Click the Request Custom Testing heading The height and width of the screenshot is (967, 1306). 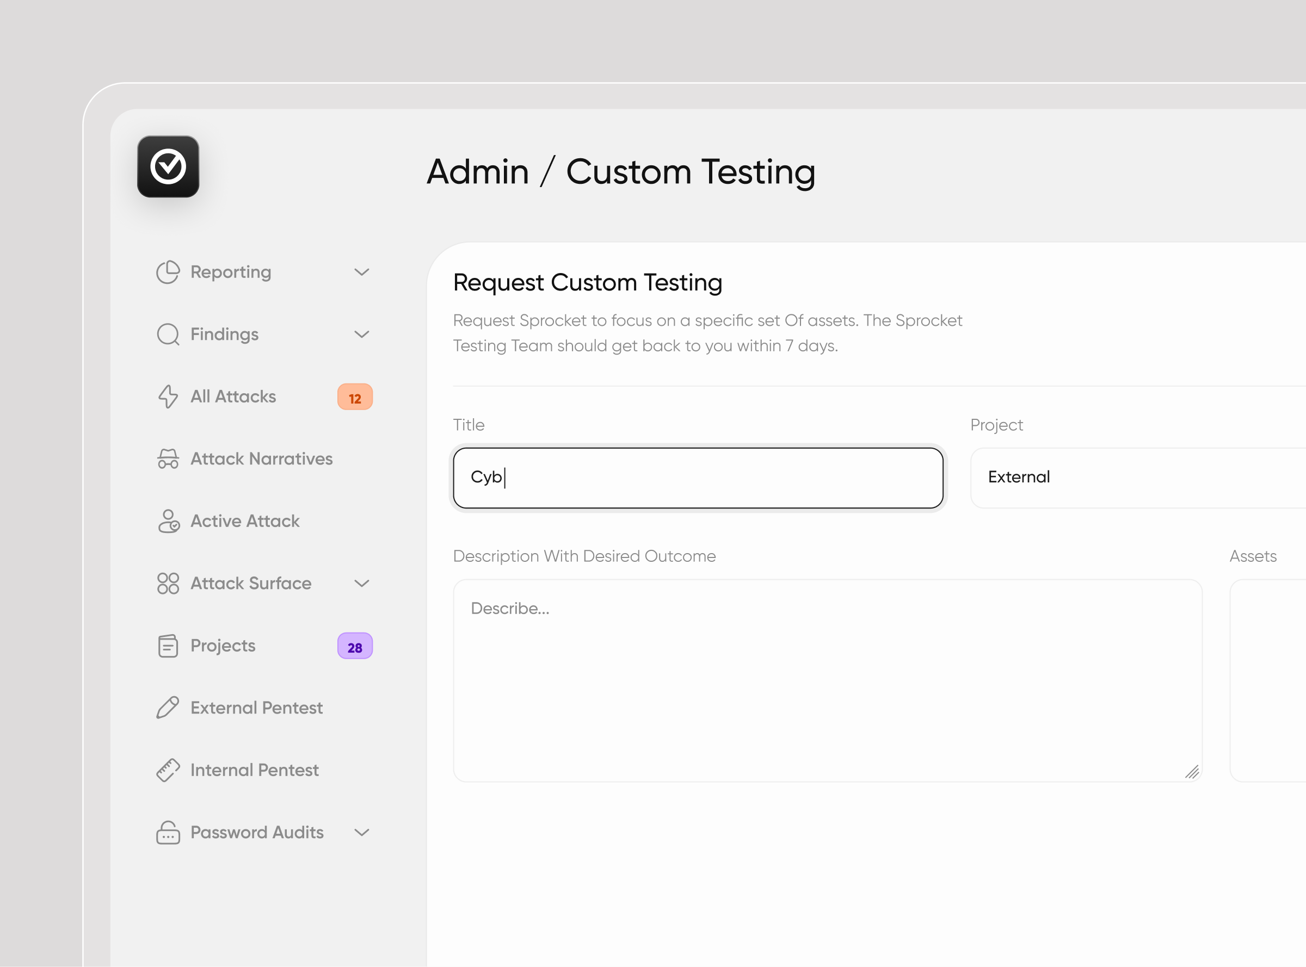click(x=587, y=283)
